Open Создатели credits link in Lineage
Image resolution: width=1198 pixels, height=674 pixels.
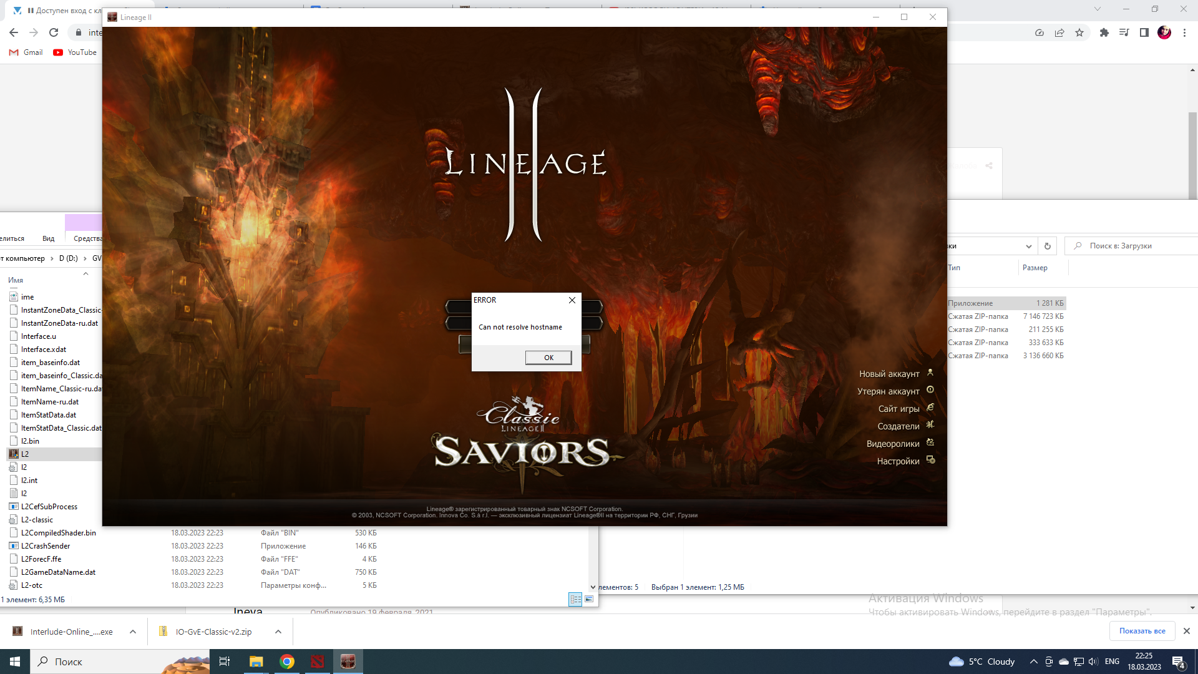coord(898,426)
